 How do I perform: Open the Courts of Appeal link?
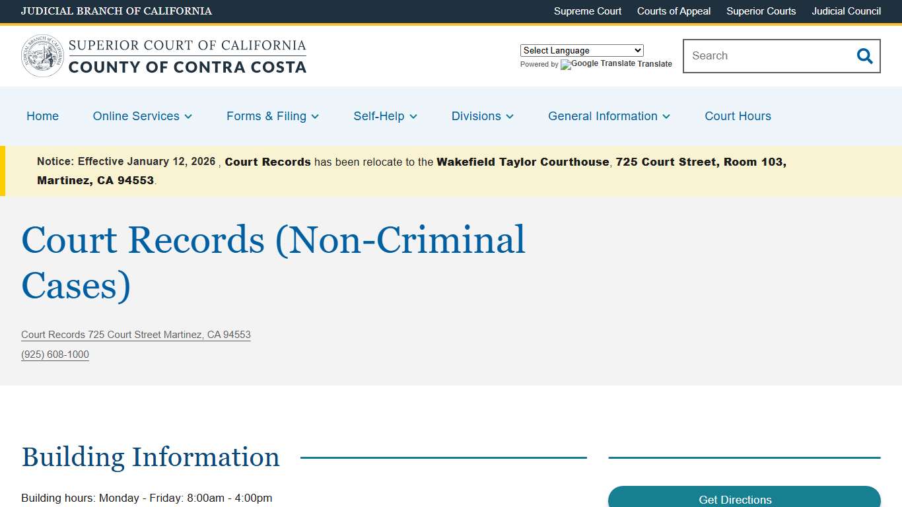(x=674, y=11)
